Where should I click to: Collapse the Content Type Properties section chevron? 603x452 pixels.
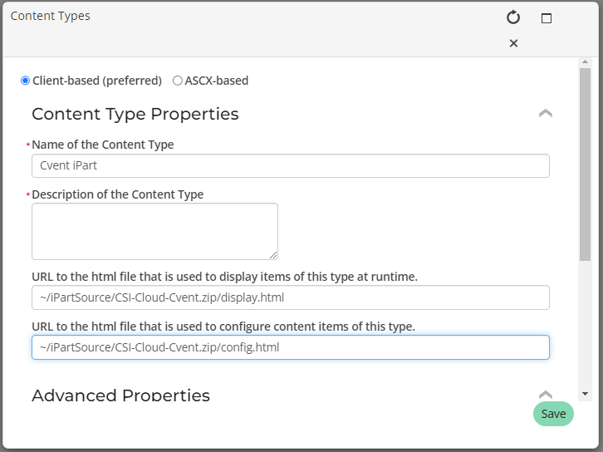[x=546, y=114]
